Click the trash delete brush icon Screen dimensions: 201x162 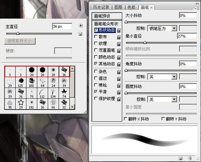(x=190, y=158)
